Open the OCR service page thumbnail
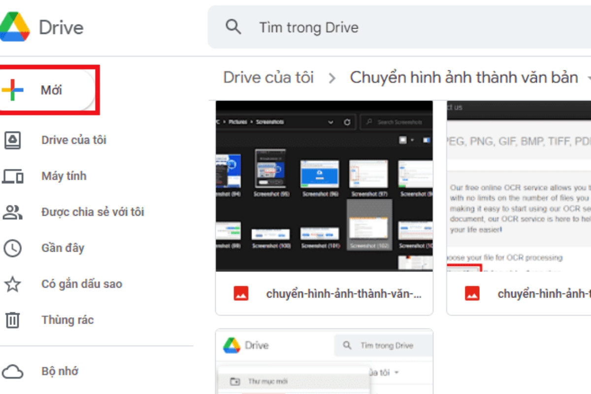This screenshot has height=394, width=591. point(519,186)
